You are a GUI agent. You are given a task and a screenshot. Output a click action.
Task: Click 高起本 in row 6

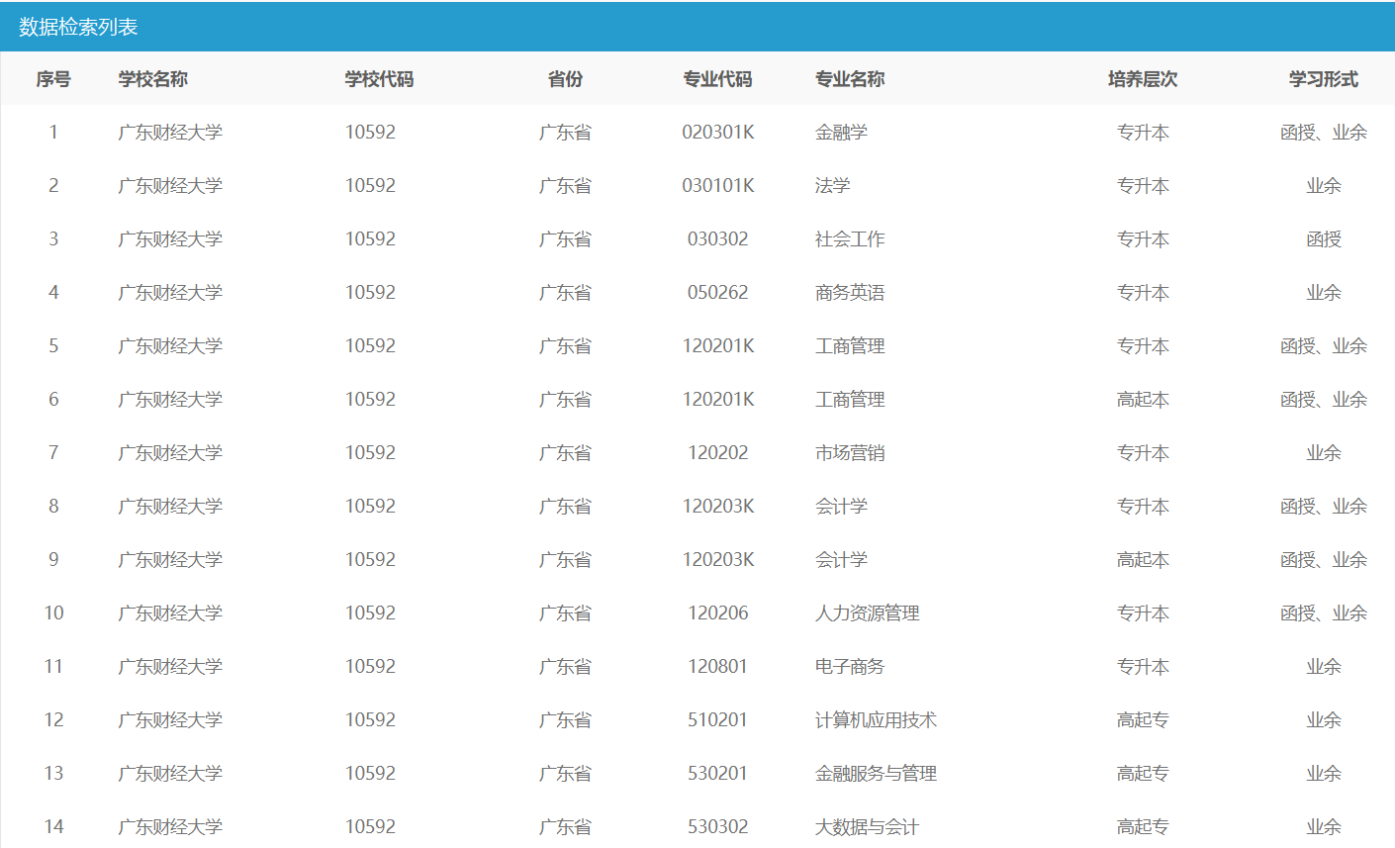point(1143,400)
